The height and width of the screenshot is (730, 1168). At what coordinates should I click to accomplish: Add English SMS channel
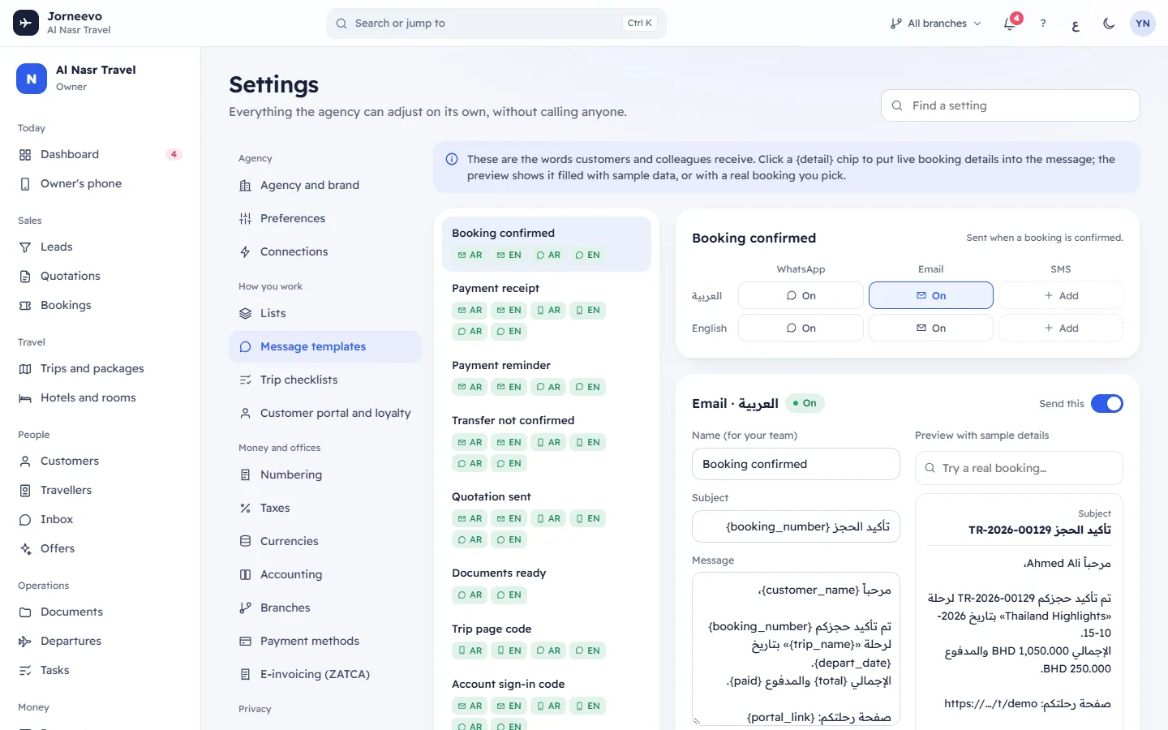[1061, 328]
